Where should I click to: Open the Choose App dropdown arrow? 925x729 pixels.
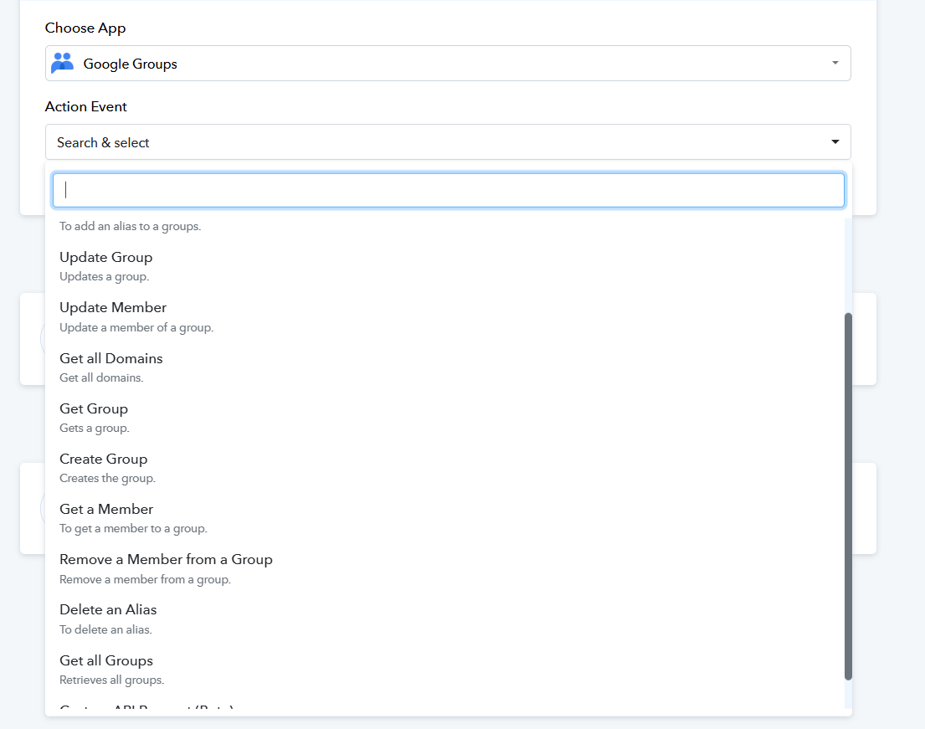pyautogui.click(x=835, y=63)
